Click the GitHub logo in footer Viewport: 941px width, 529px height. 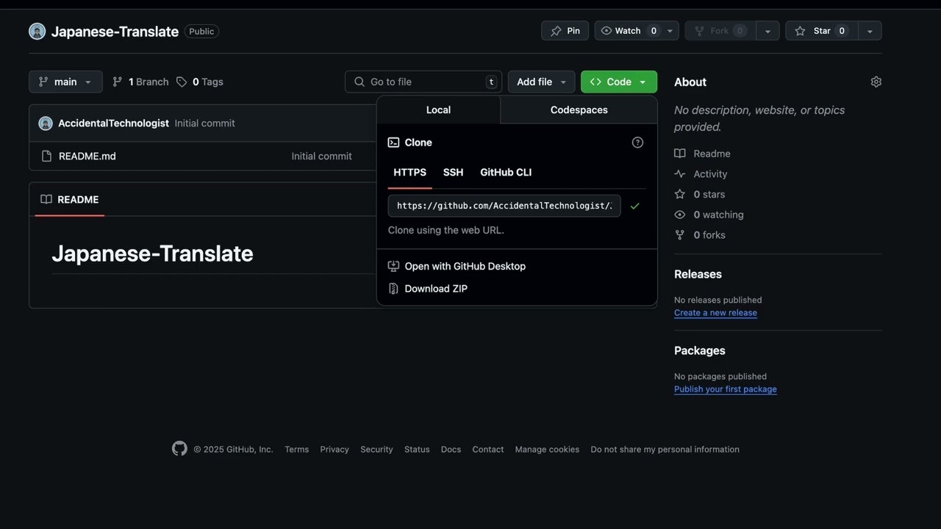[179, 449]
